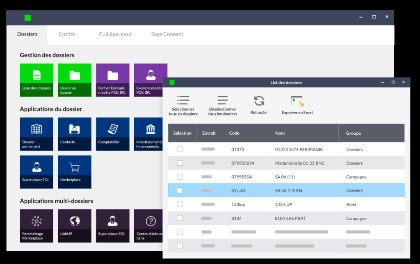The image size is (420, 264).
Task: Select the checkbox for SA 06 (11)
Action: point(180,177)
